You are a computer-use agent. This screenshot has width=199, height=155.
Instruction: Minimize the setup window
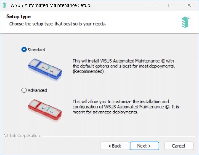coord(152,5)
